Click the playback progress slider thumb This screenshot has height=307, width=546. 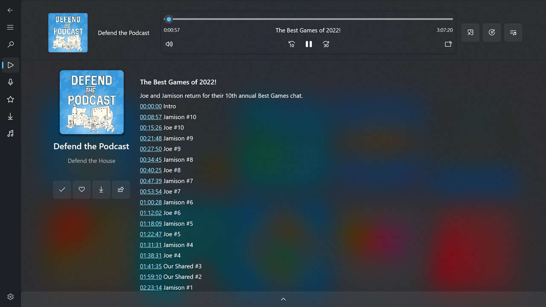point(169,19)
